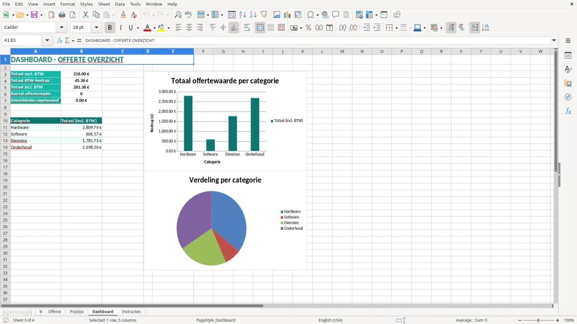Viewport: 577px width, 324px height.
Task: Click the Clone Formatting paintbrush icon
Action: coord(124,15)
